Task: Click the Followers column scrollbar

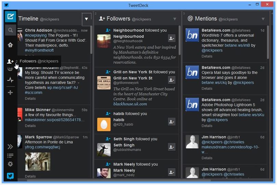Action: point(179,40)
